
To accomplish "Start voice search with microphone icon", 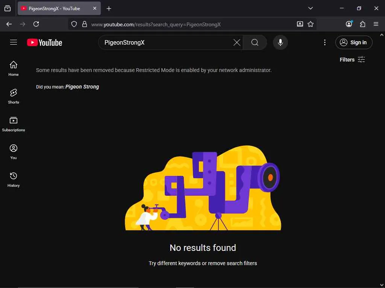I will click(x=280, y=42).
